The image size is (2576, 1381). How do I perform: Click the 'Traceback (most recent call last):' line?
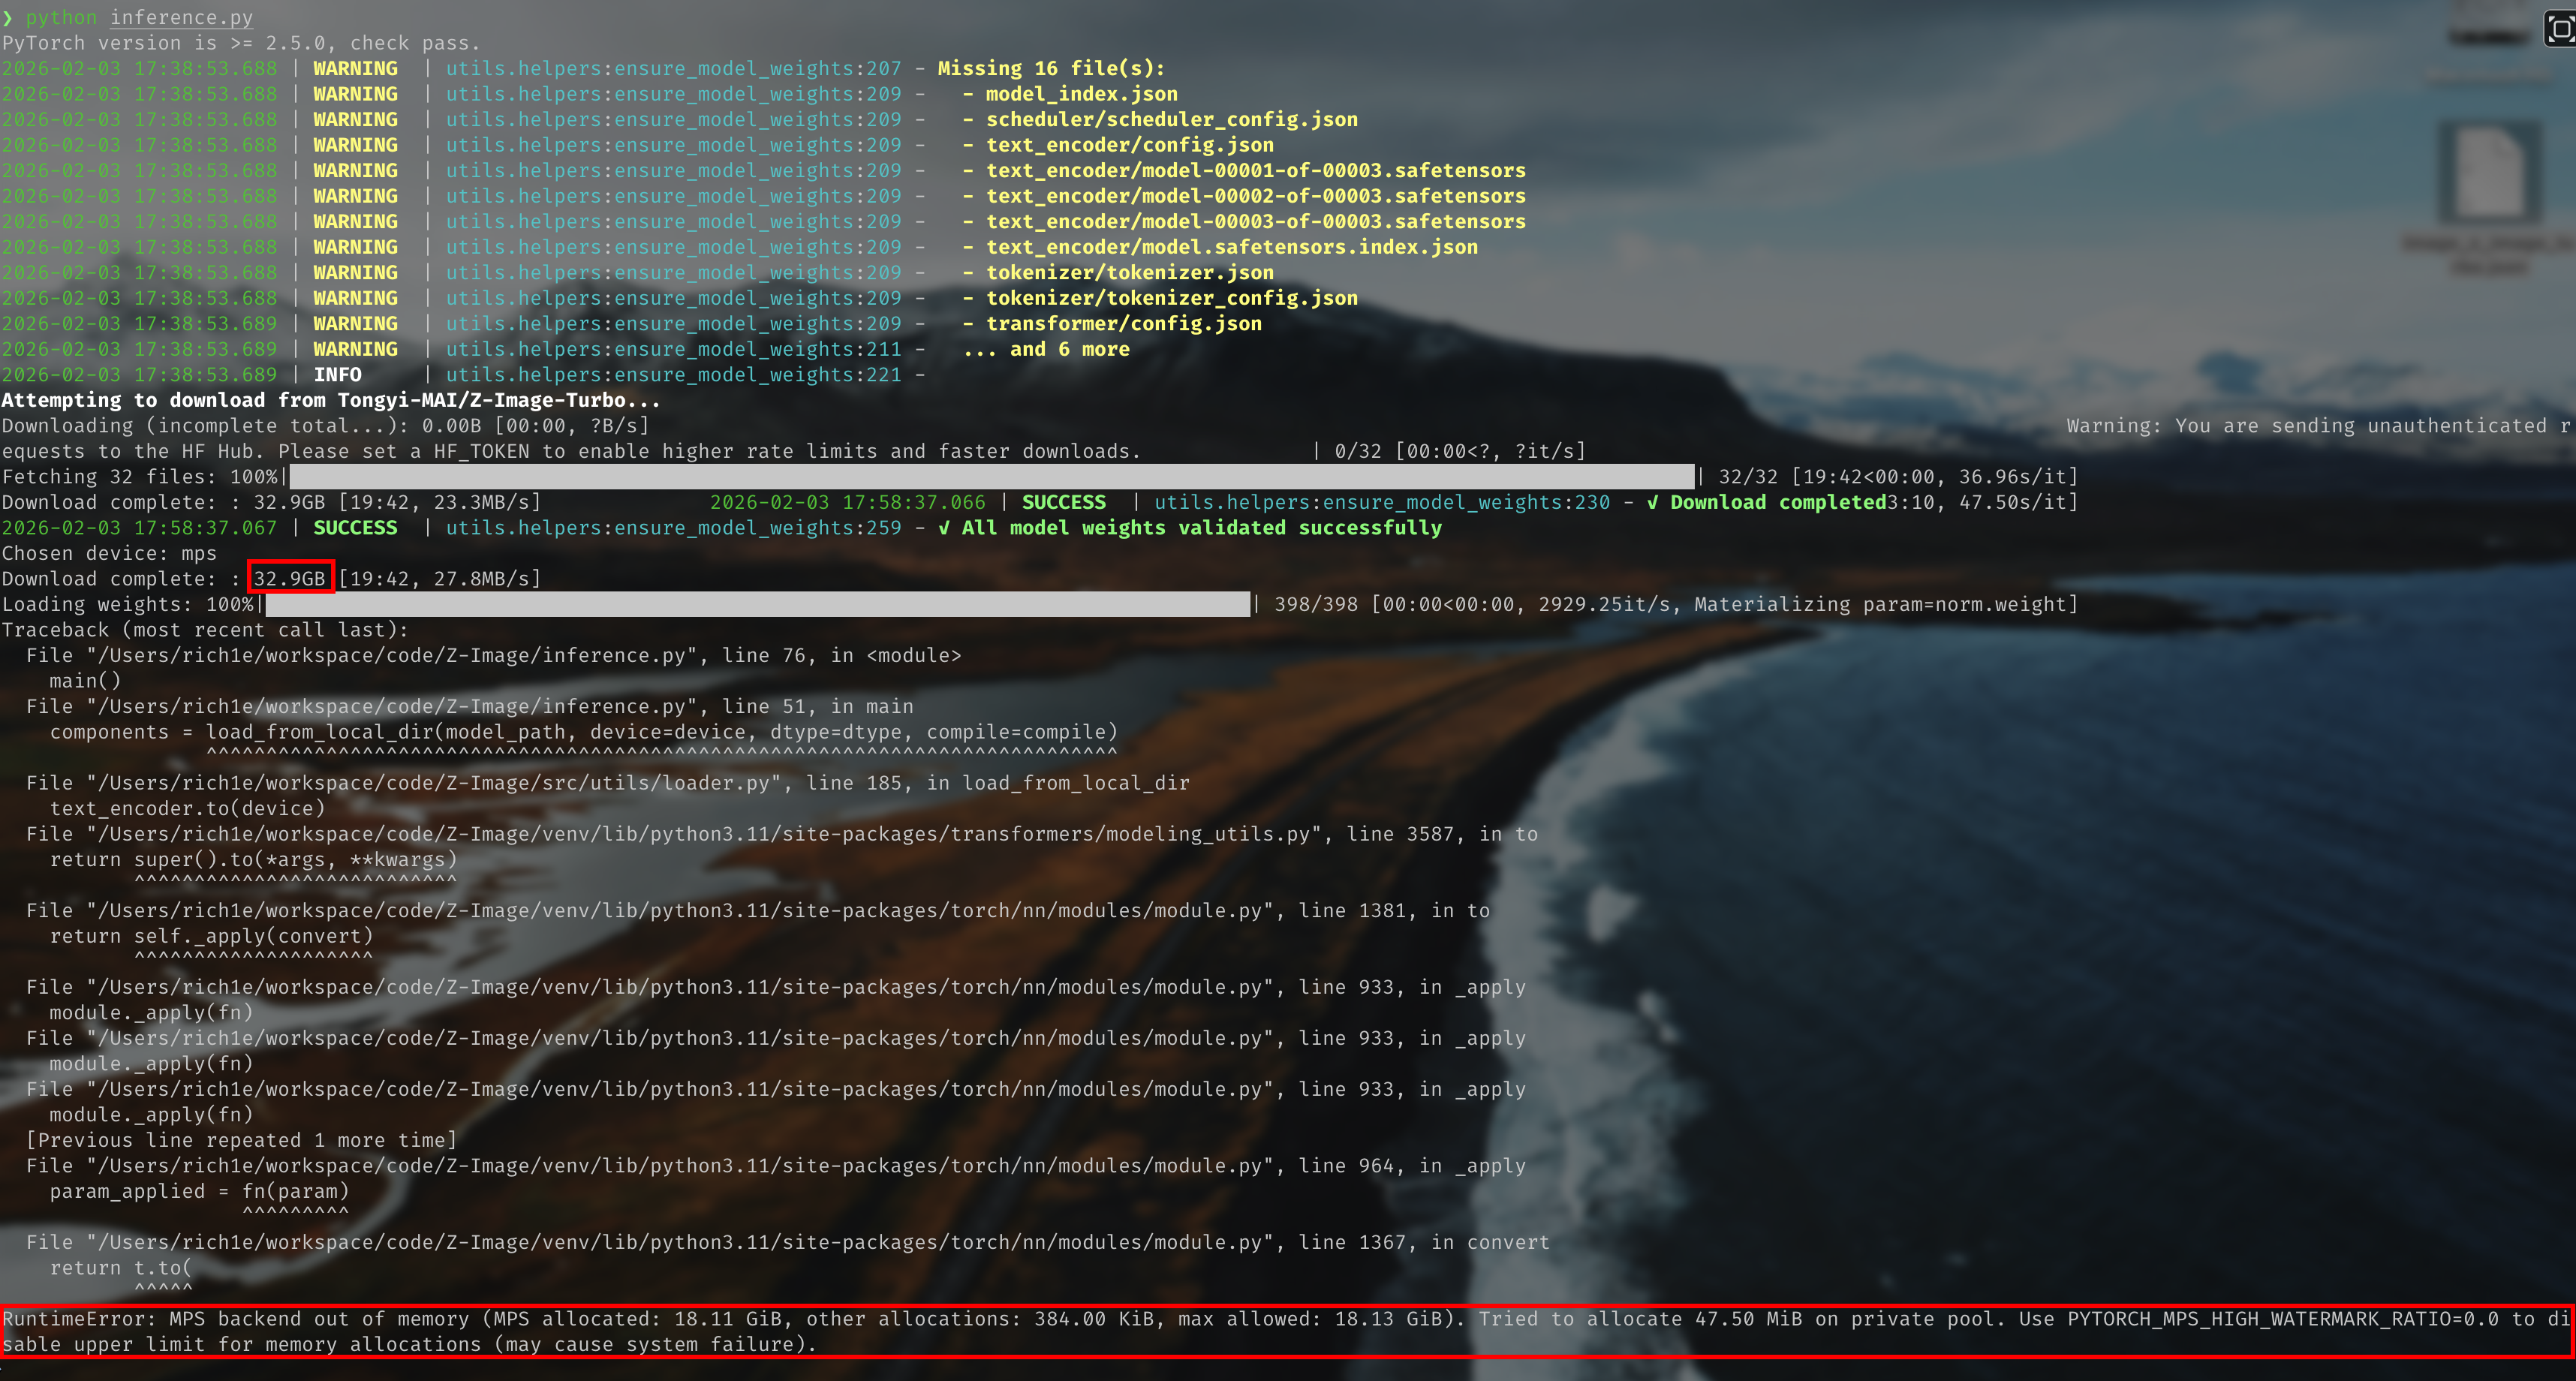pyautogui.click(x=205, y=630)
